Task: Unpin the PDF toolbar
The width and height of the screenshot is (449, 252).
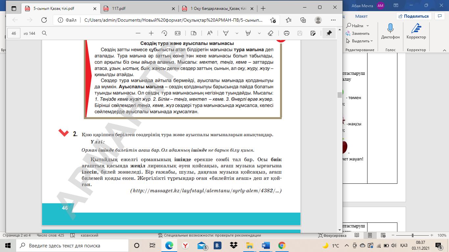Action: click(x=329, y=33)
